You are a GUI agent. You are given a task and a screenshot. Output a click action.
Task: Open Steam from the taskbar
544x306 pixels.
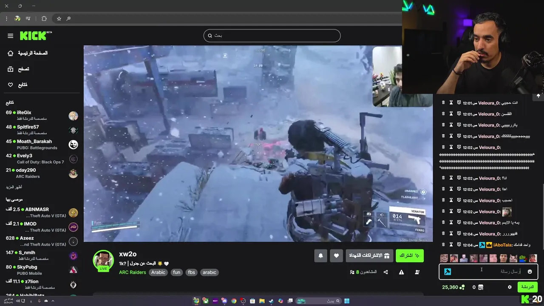(271, 301)
